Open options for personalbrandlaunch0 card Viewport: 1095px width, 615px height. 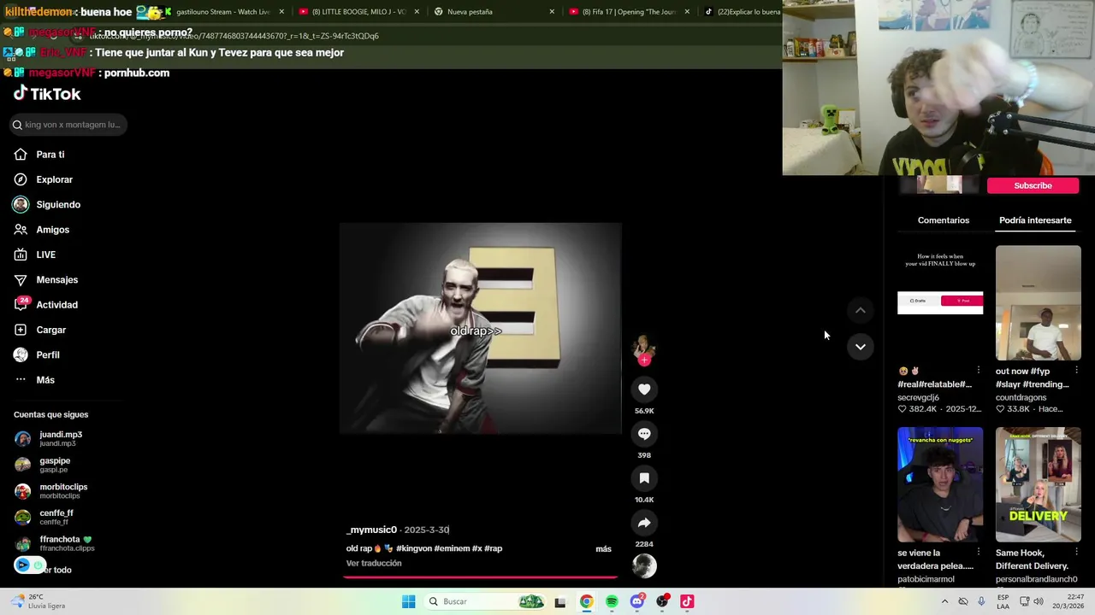tap(1076, 553)
